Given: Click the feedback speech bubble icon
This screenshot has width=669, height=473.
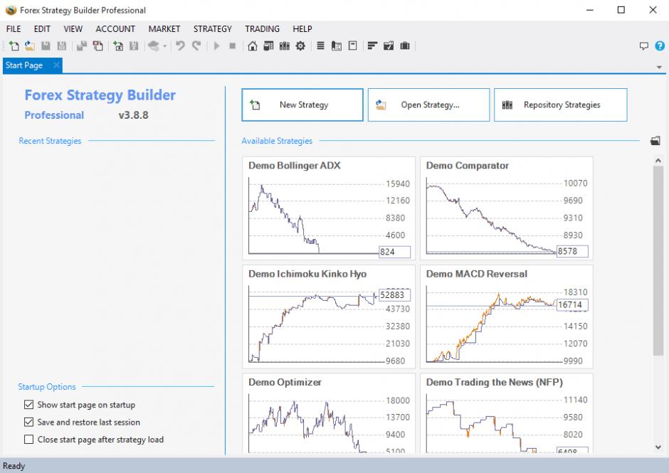Looking at the screenshot, I should click(644, 46).
